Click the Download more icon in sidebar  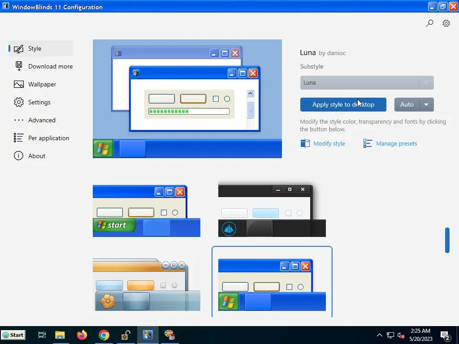coord(19,66)
